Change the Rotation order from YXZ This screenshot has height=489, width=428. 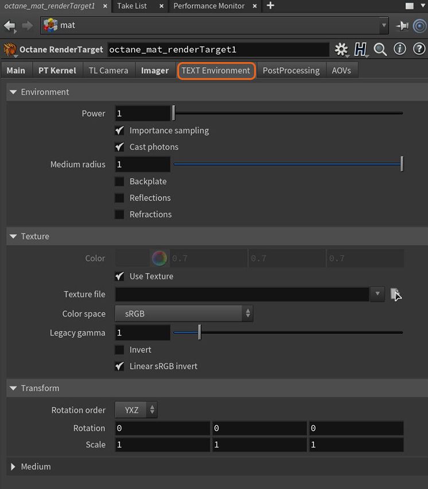point(136,410)
